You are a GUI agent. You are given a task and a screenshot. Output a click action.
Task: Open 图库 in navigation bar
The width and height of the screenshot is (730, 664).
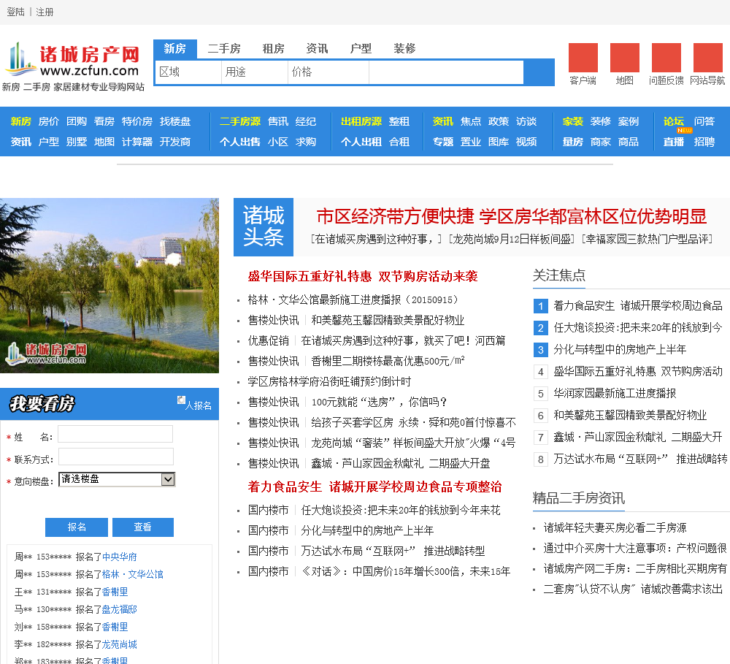click(499, 142)
